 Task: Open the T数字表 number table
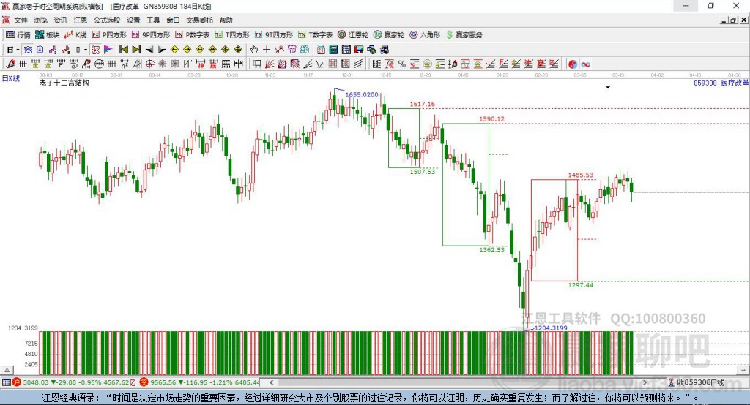(315, 35)
